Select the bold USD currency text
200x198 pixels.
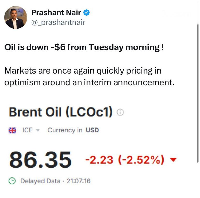tap(92, 130)
